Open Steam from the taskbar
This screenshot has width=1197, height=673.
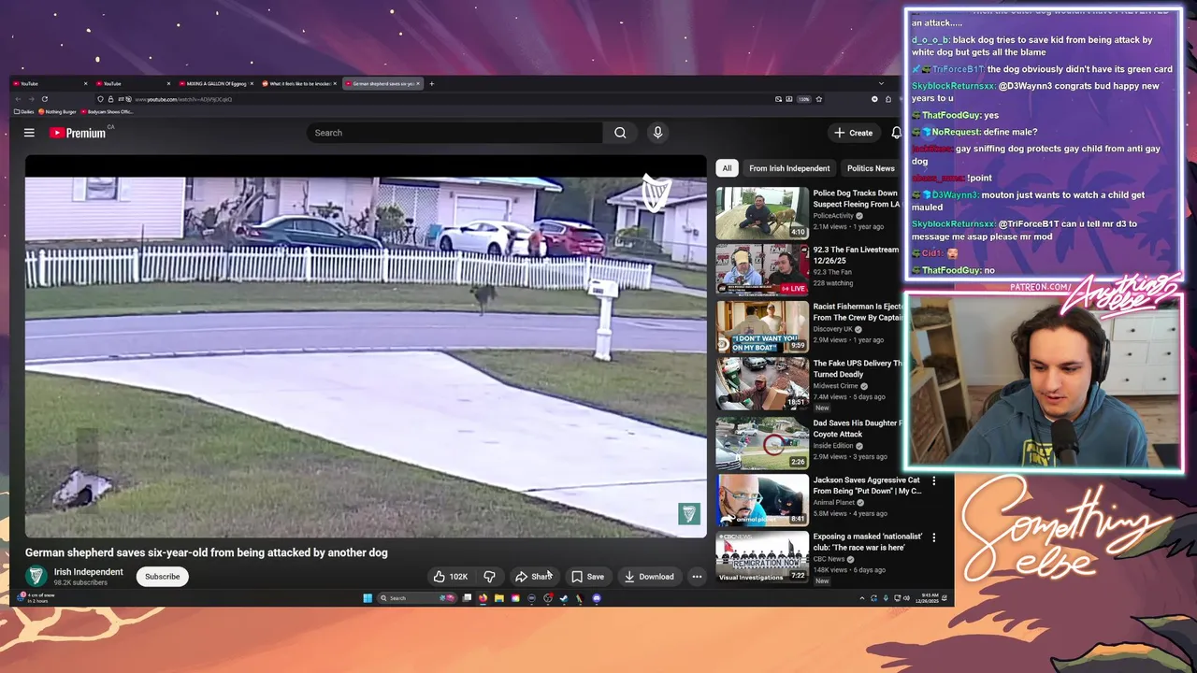pyautogui.click(x=564, y=598)
